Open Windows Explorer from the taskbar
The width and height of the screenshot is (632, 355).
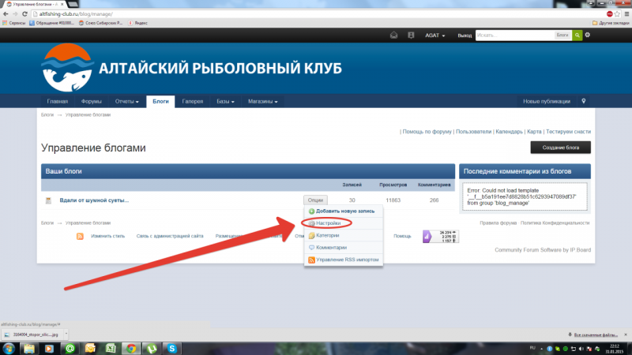point(29,349)
